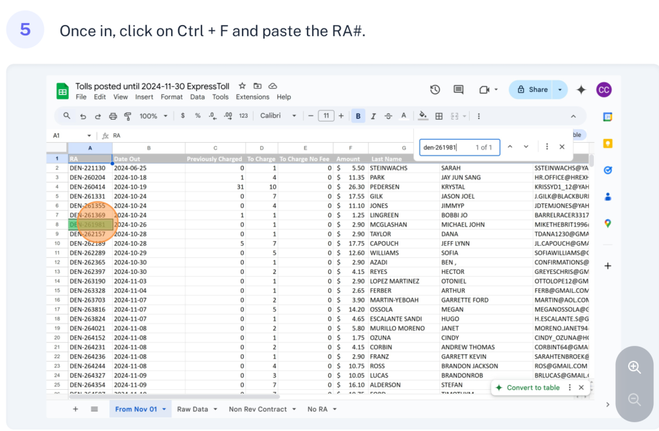Click the find box containing den-261981
This screenshot has height=431, width=659.
coord(444,147)
